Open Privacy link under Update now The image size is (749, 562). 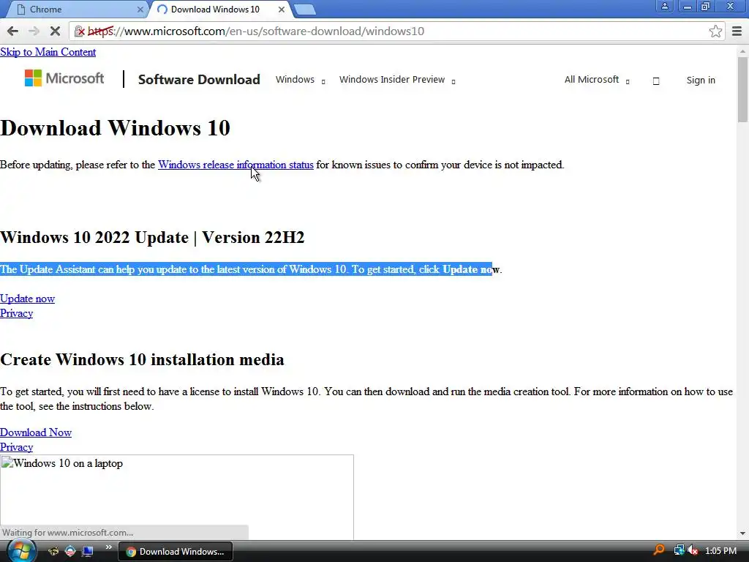16,313
